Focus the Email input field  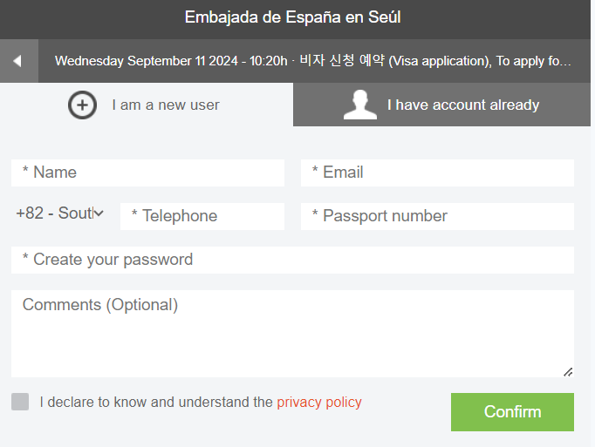point(437,173)
